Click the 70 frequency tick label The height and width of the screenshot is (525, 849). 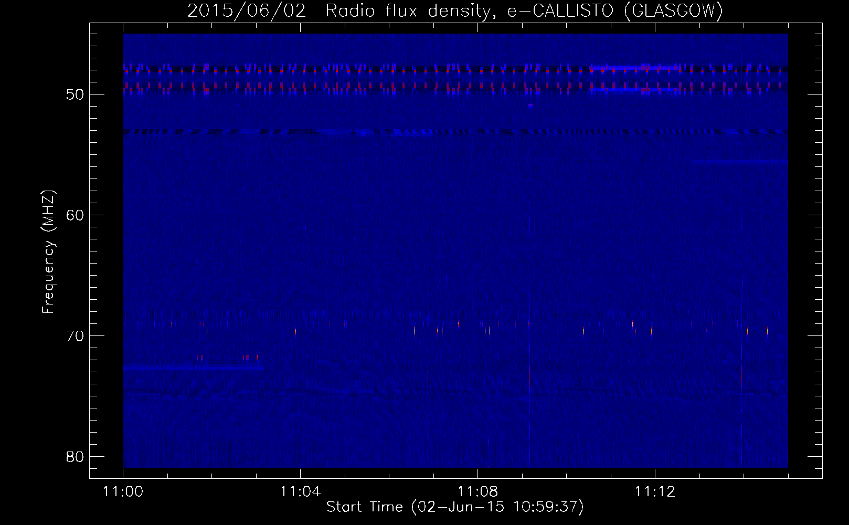pos(76,336)
